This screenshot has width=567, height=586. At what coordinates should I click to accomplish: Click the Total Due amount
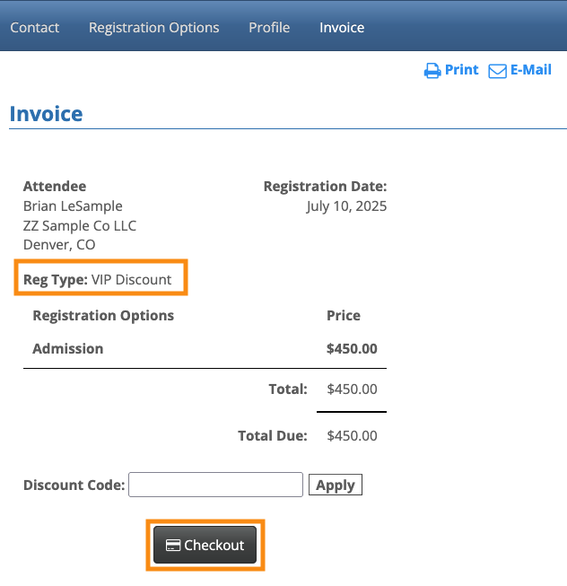pyautogui.click(x=352, y=436)
